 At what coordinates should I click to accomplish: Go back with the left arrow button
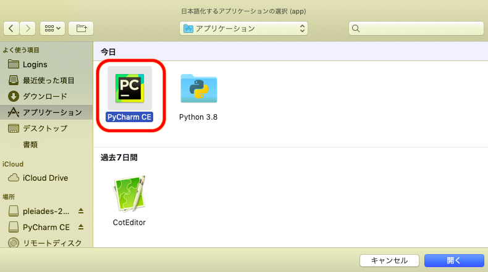pyautogui.click(x=12, y=28)
